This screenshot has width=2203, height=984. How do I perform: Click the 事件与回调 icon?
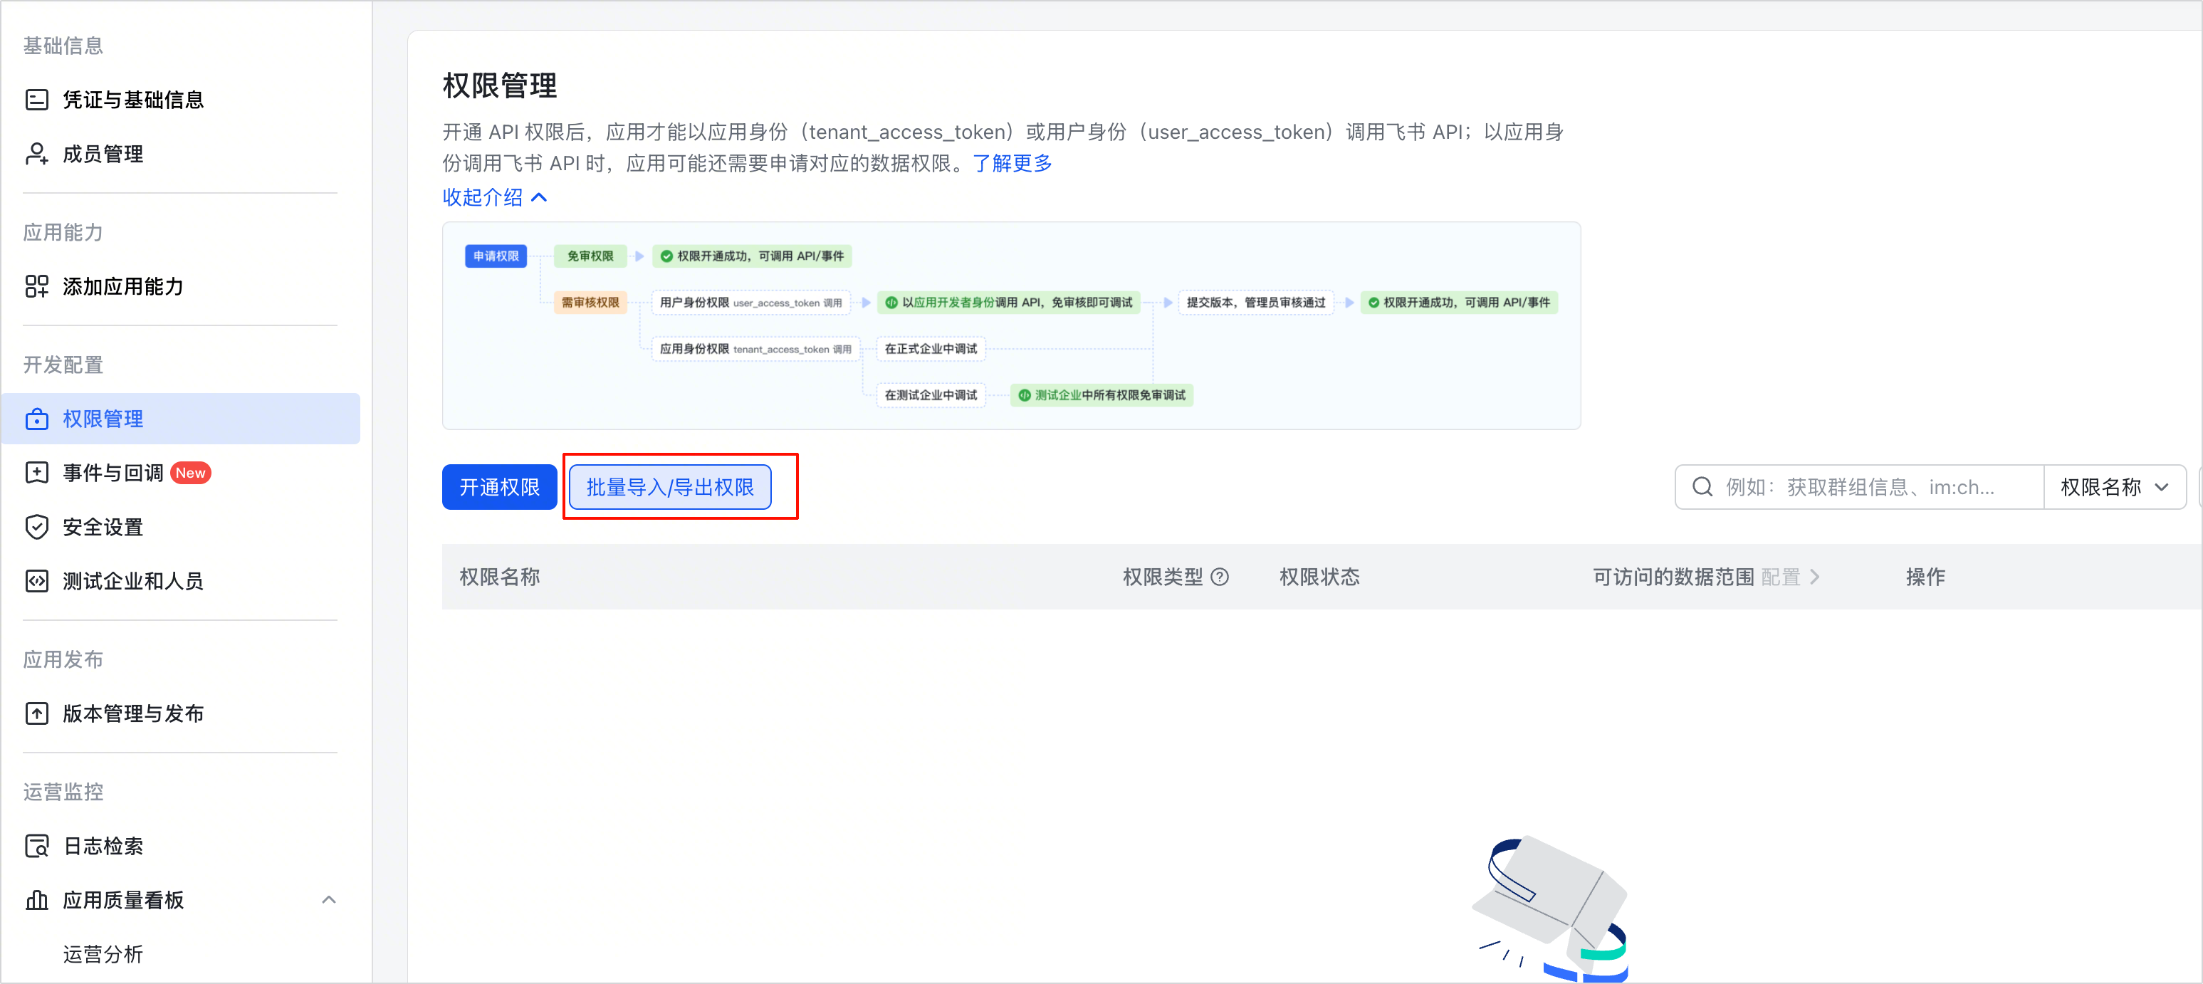37,473
